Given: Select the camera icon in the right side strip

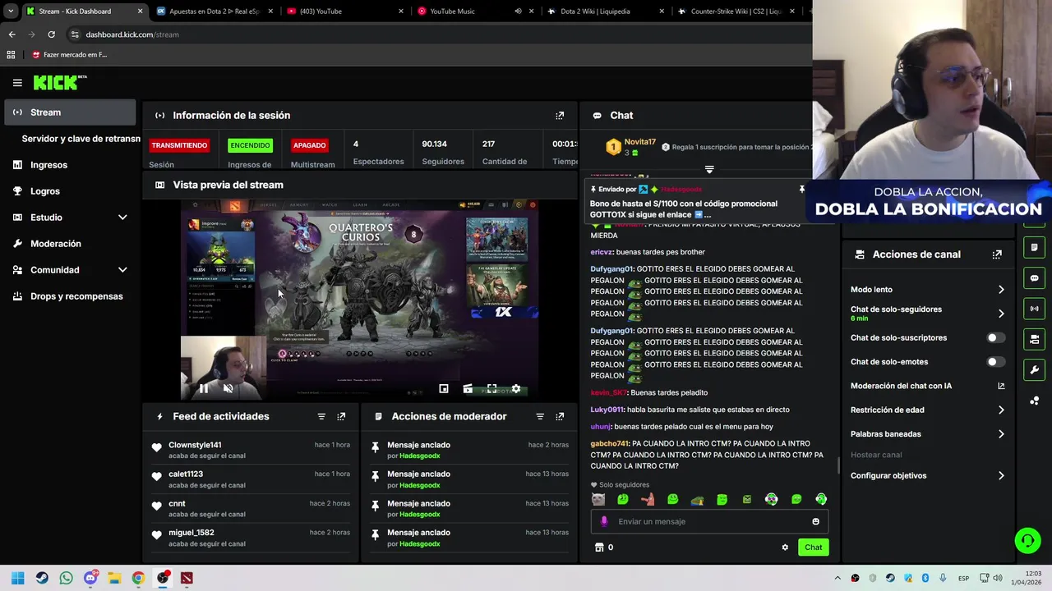Looking at the screenshot, I should click(x=1035, y=339).
